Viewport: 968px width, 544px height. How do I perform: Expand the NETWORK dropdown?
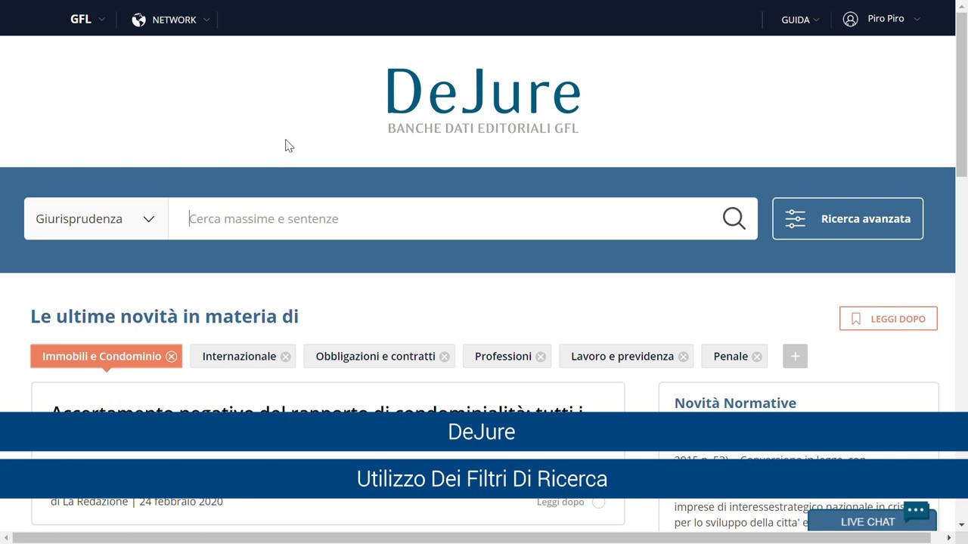[x=171, y=20]
